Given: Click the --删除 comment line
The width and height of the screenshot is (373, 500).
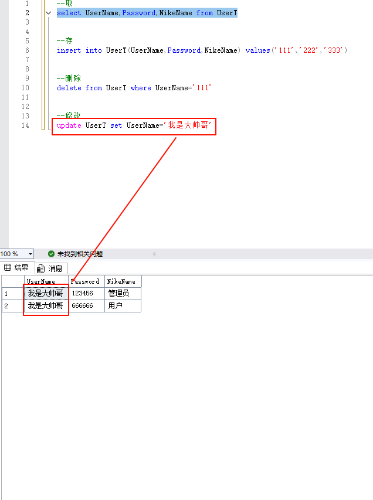Looking at the screenshot, I should coord(69,79).
